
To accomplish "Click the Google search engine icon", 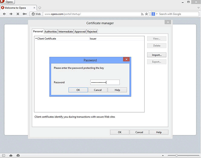I will tap(153, 14).
